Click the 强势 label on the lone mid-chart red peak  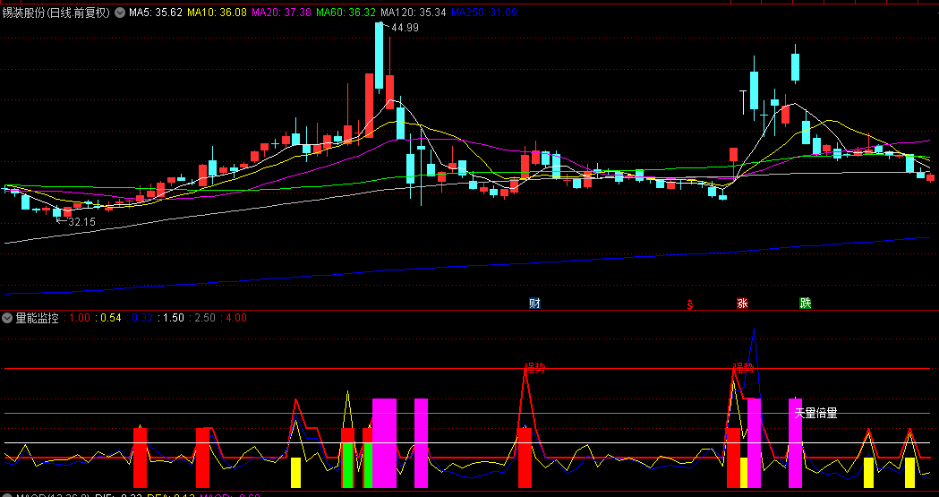point(534,368)
